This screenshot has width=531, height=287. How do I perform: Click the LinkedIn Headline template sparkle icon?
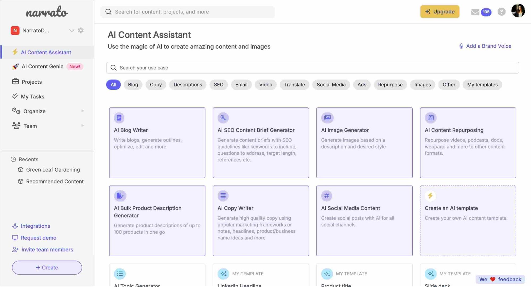pos(223,273)
